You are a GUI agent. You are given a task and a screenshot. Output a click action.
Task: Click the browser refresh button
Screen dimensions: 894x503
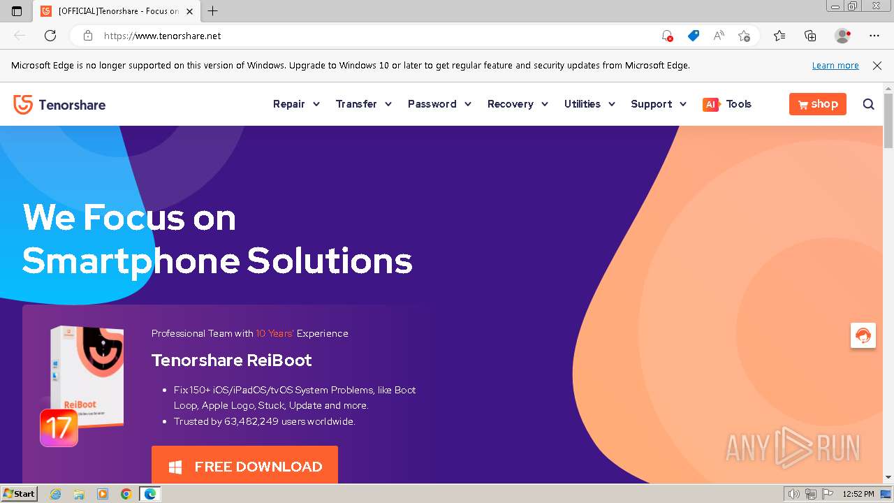(50, 36)
